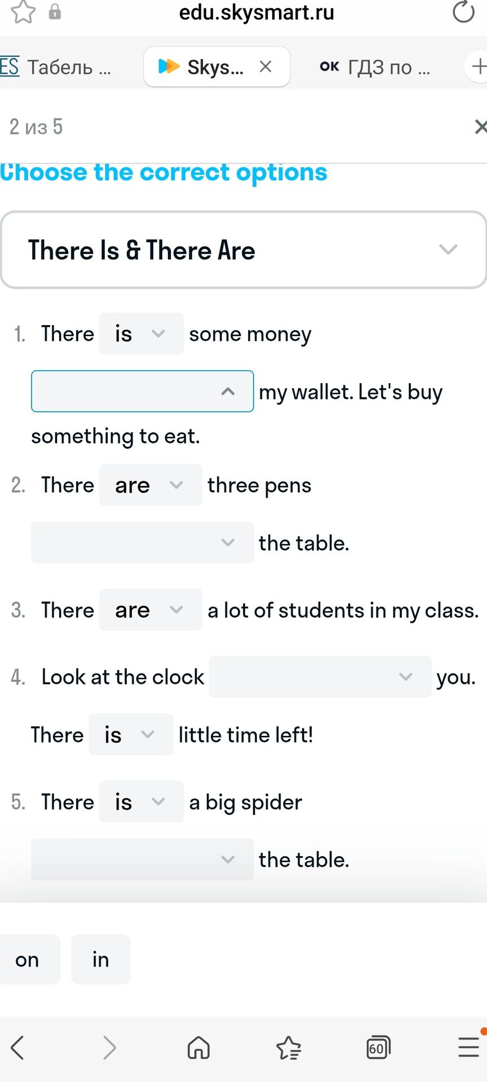Open a new tab with the plus icon
Screen dimensions: 487x1082
(x=477, y=66)
